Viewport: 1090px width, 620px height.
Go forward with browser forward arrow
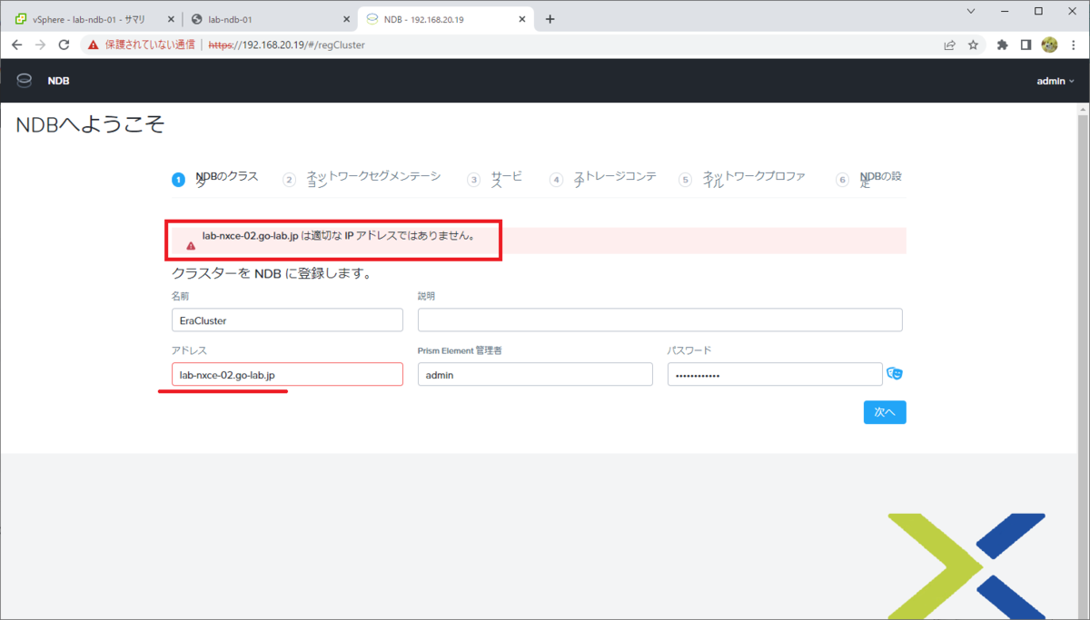pos(40,44)
